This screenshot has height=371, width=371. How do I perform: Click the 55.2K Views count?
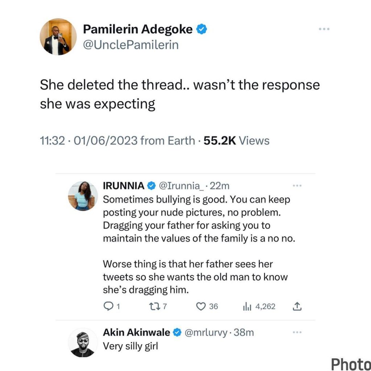coord(237,141)
